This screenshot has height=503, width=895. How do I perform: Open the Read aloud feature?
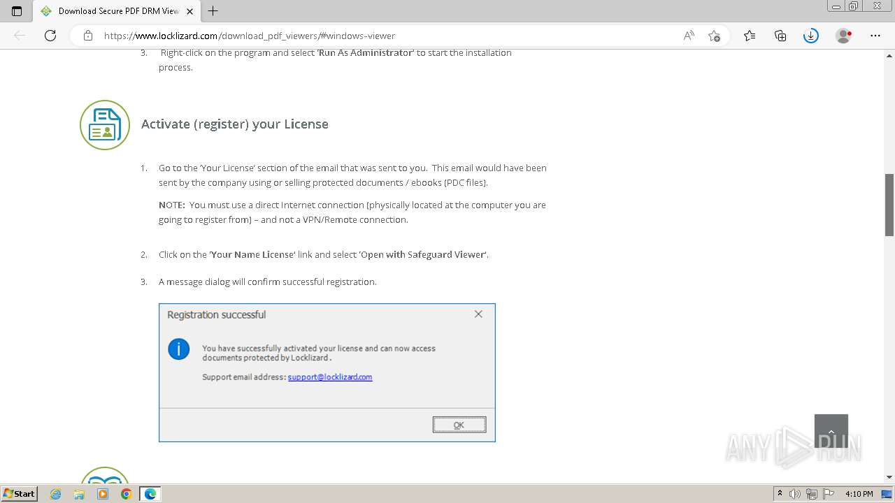(x=689, y=36)
